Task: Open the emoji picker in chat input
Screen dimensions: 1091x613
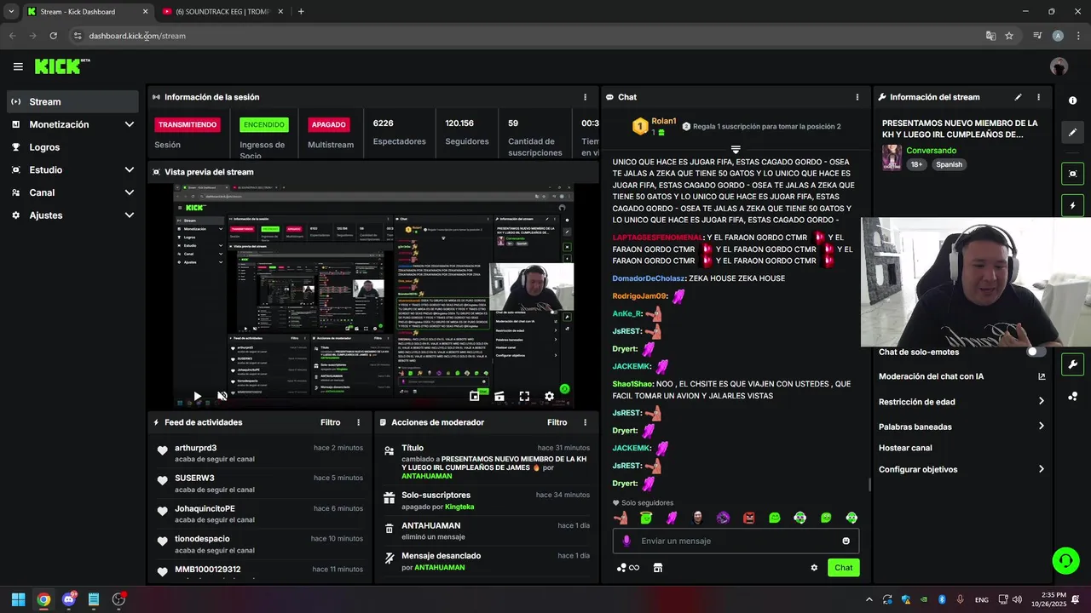Action: tap(846, 541)
